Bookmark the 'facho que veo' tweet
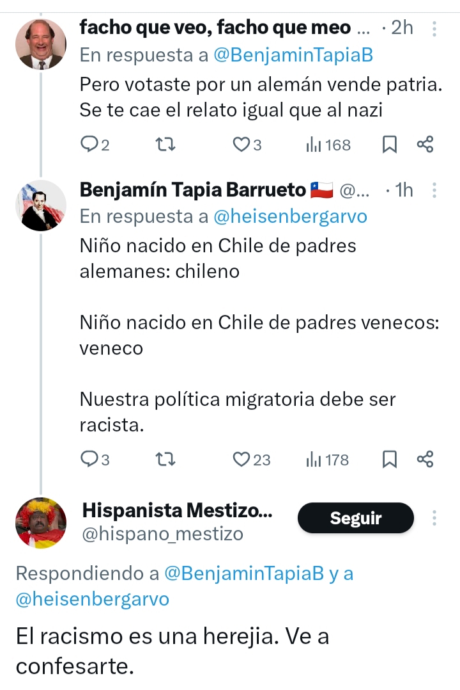 (x=389, y=145)
